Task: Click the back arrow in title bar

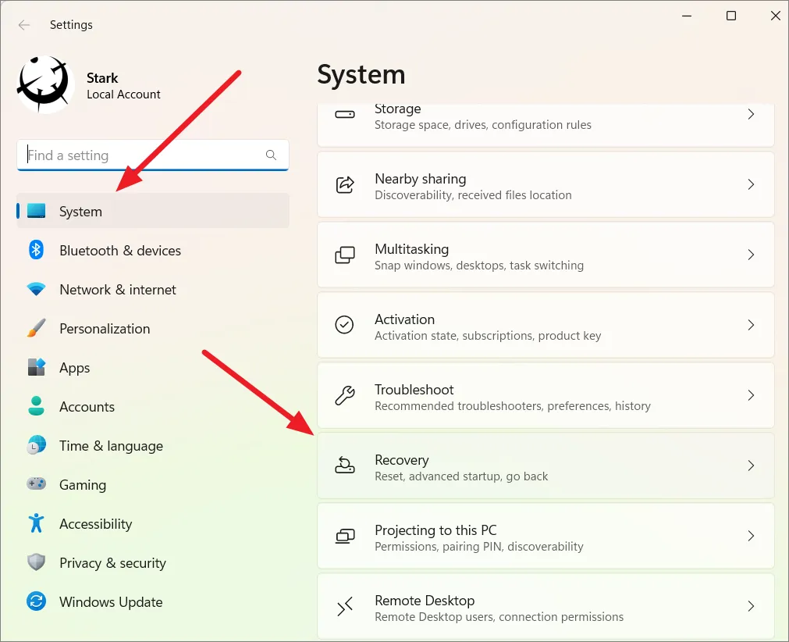Action: (x=24, y=25)
